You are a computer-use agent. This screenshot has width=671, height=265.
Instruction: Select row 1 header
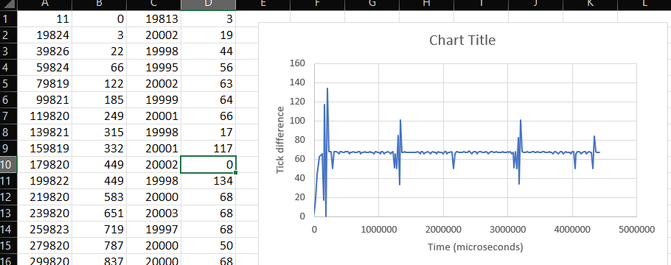click(9, 19)
